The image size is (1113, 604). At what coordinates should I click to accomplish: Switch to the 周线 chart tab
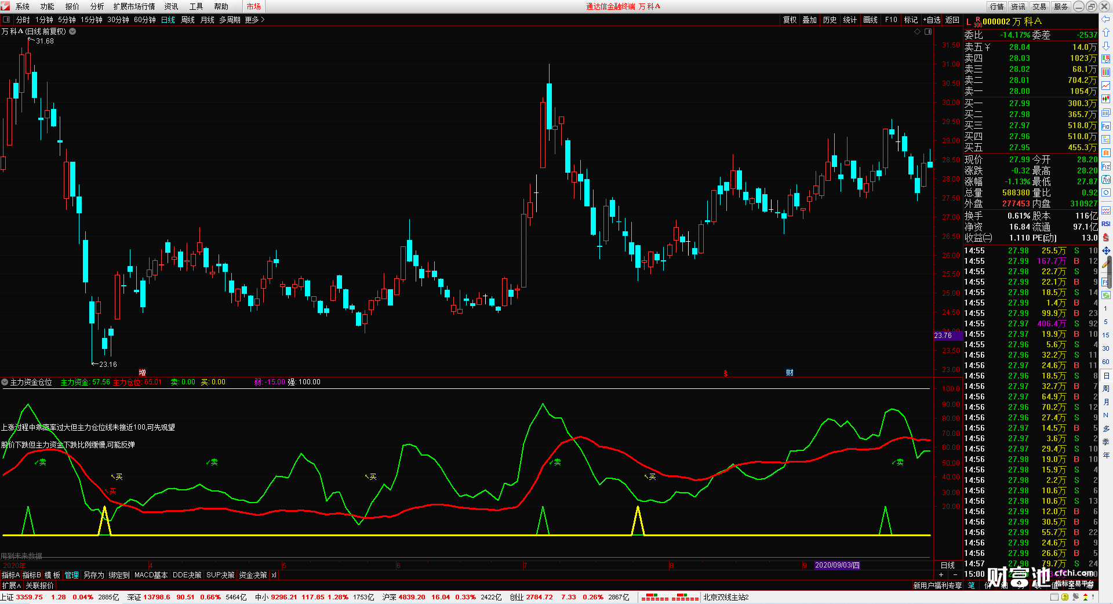(188, 20)
